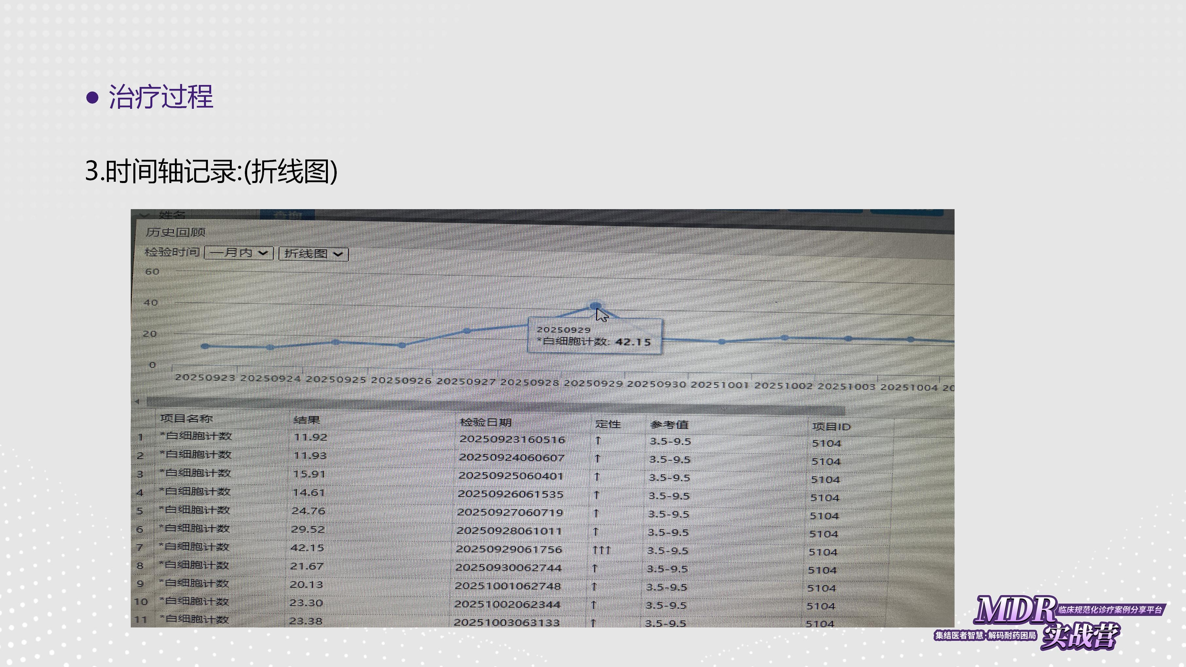
Task: Click the 20251001 chart data point
Action: [x=721, y=342]
